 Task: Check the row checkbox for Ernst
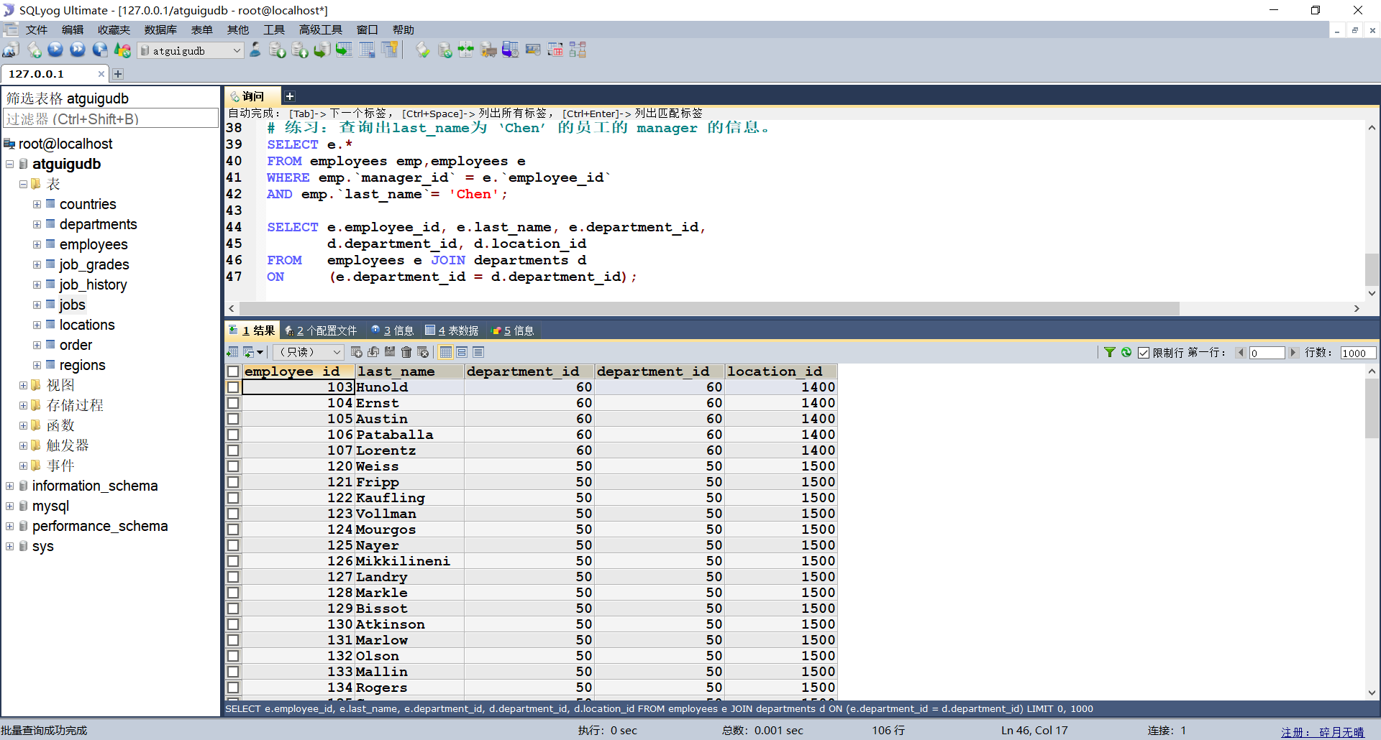pyautogui.click(x=233, y=403)
